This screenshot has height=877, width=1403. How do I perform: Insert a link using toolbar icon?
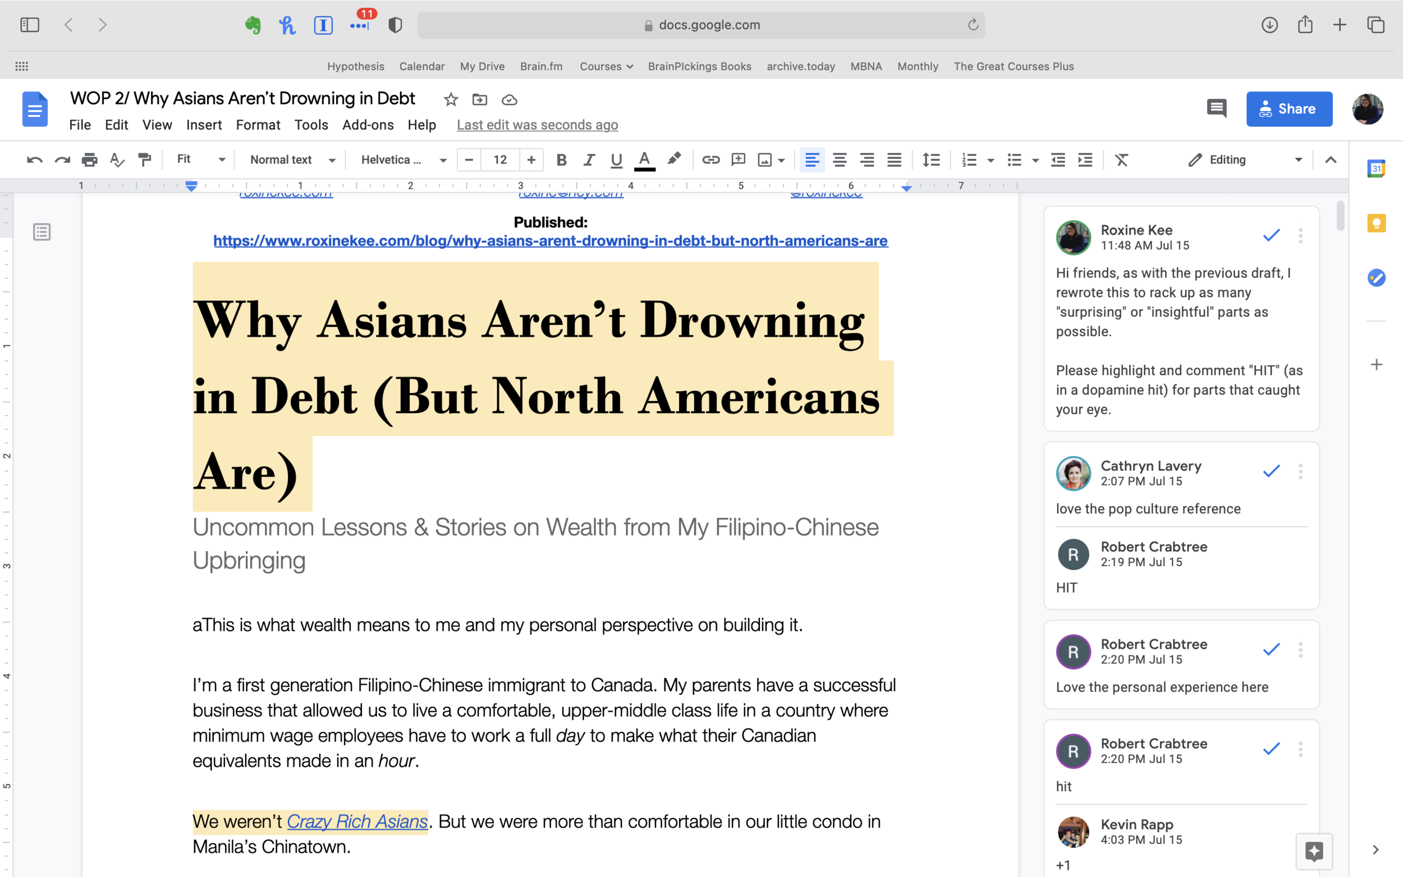click(710, 159)
